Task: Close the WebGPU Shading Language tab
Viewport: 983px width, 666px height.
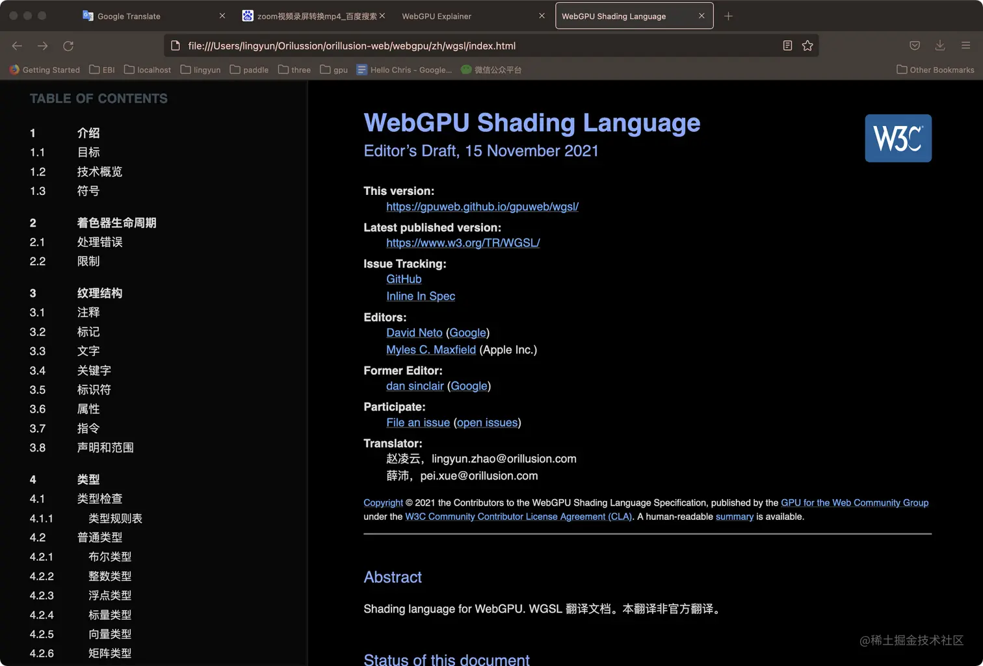Action: [701, 16]
